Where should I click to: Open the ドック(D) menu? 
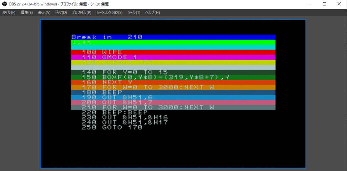(x=61, y=13)
